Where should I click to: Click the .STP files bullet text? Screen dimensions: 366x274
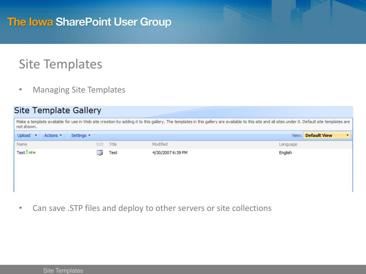coord(152,208)
